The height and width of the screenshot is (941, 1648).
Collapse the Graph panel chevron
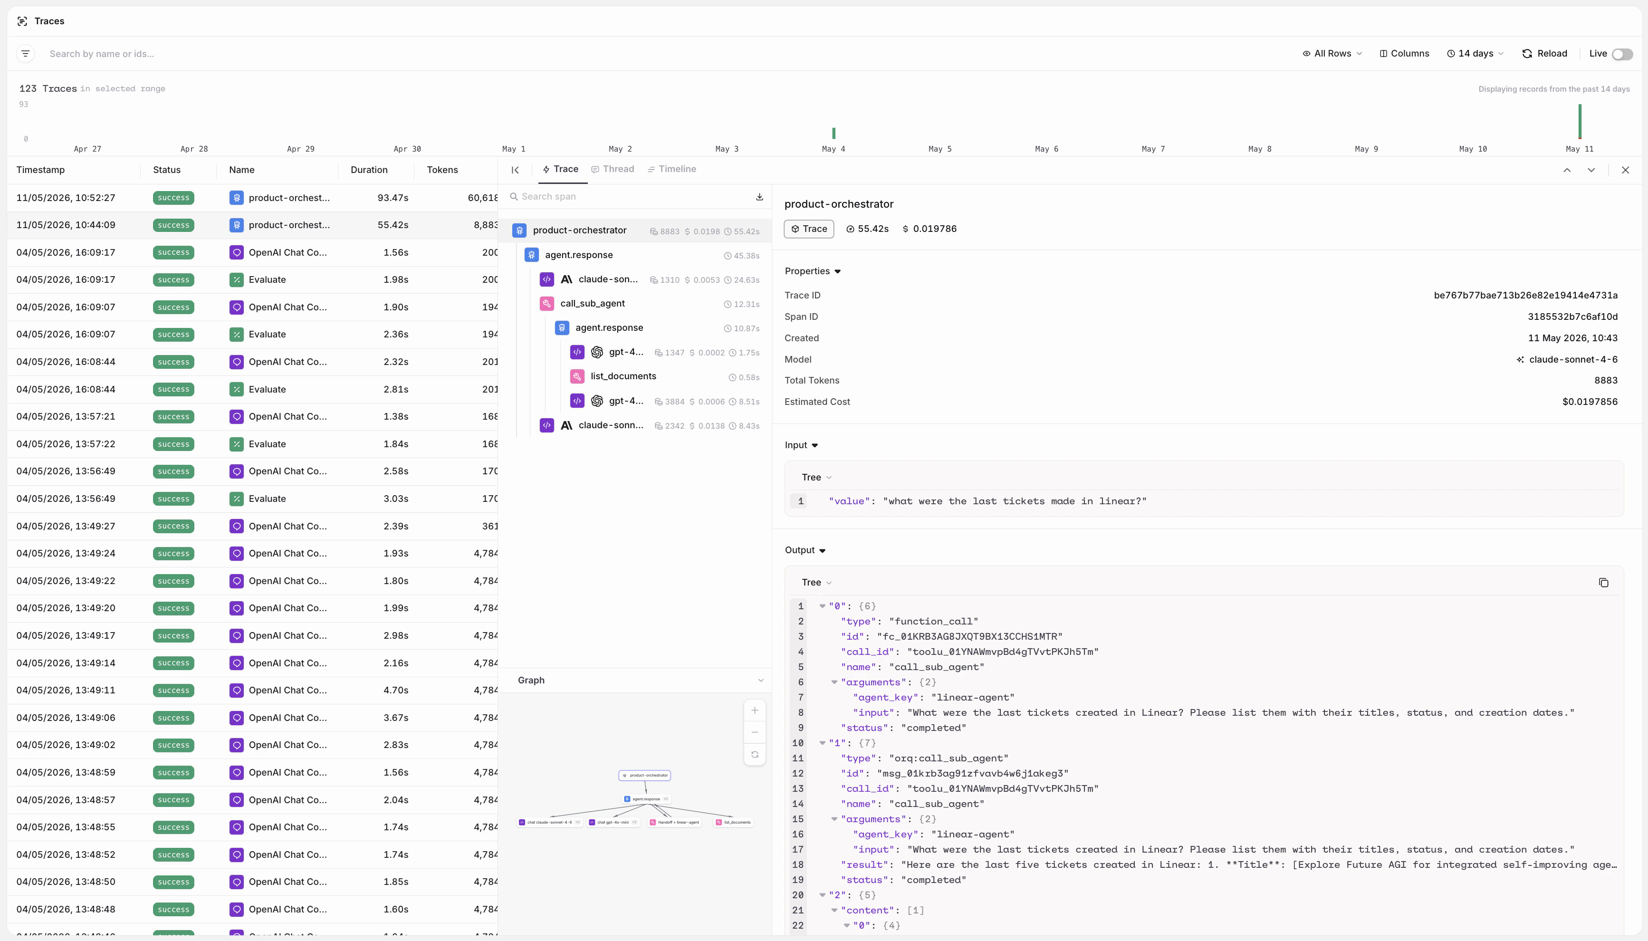(x=760, y=681)
